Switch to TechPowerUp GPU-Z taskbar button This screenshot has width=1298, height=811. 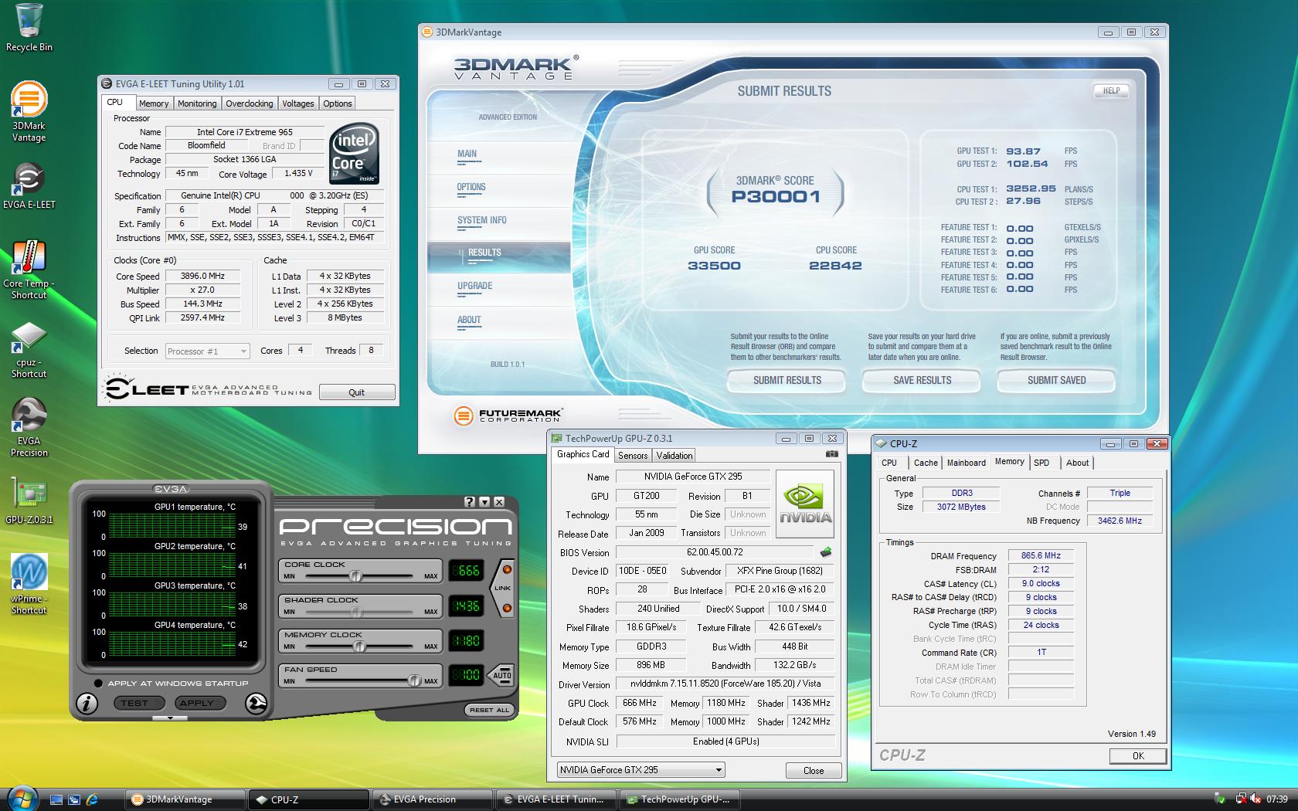pyautogui.click(x=678, y=799)
